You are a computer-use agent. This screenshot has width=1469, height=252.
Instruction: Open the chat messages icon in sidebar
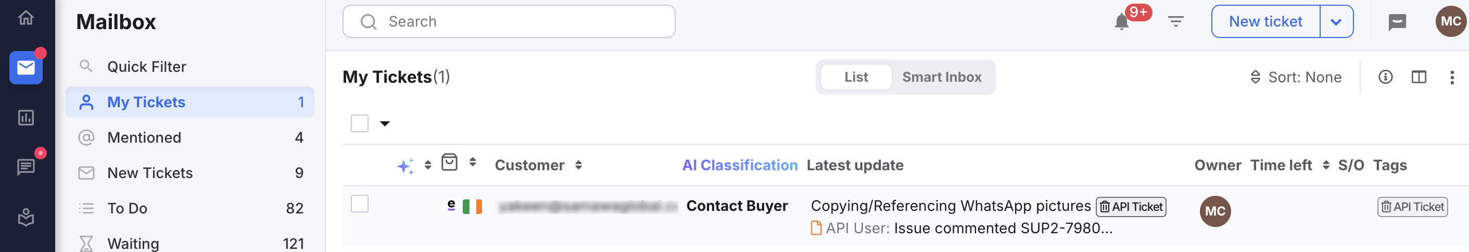[26, 167]
